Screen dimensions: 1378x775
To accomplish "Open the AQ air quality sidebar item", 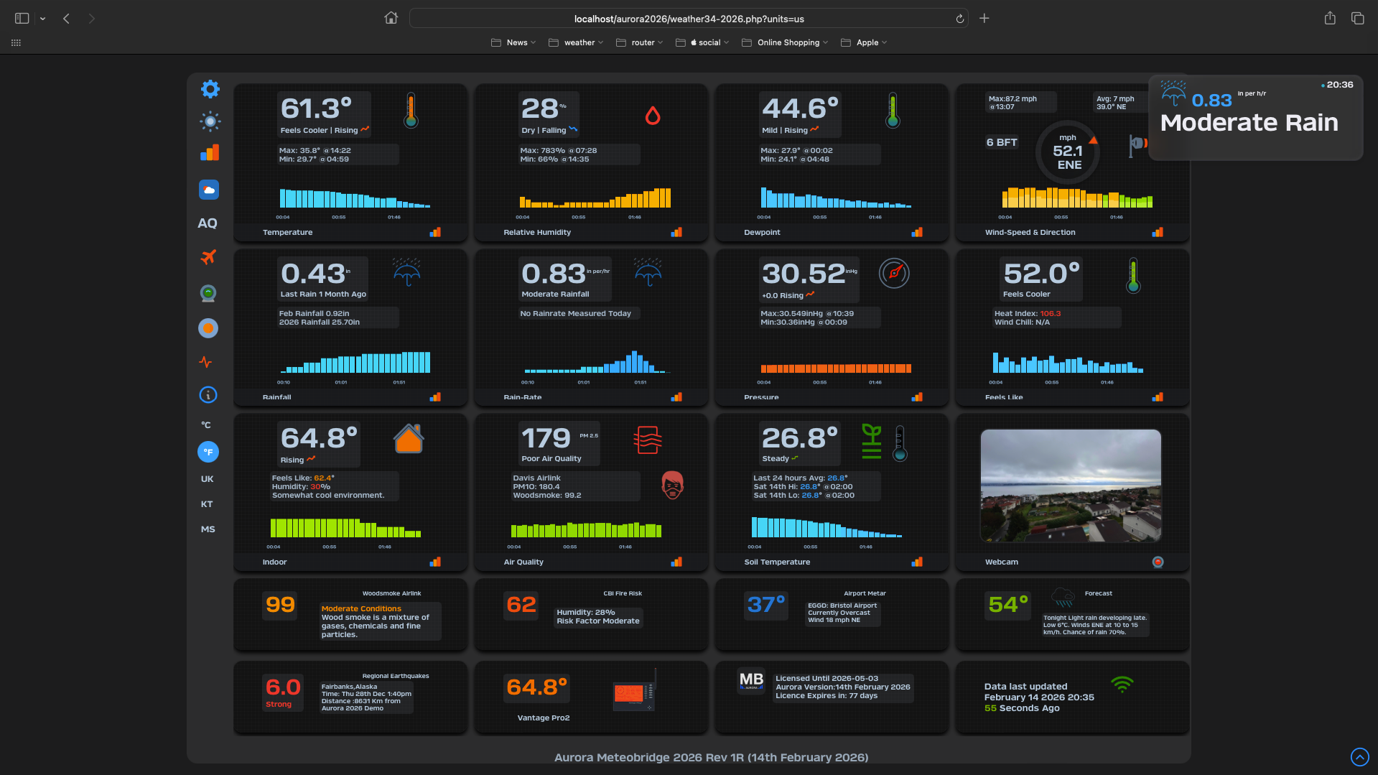I will tap(208, 223).
